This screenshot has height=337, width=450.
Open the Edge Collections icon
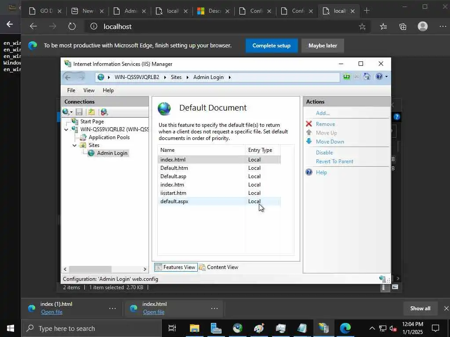(403, 27)
